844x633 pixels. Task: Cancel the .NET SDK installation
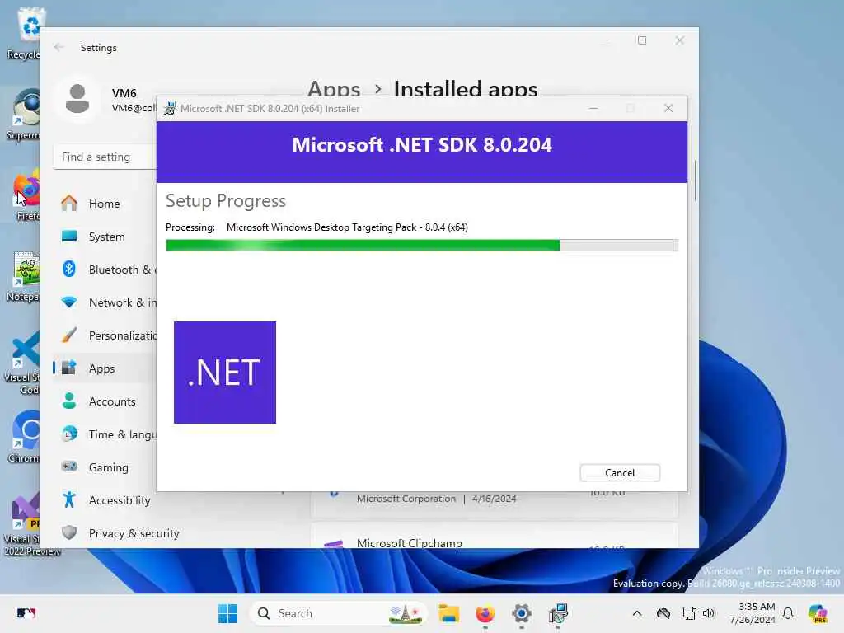point(620,472)
